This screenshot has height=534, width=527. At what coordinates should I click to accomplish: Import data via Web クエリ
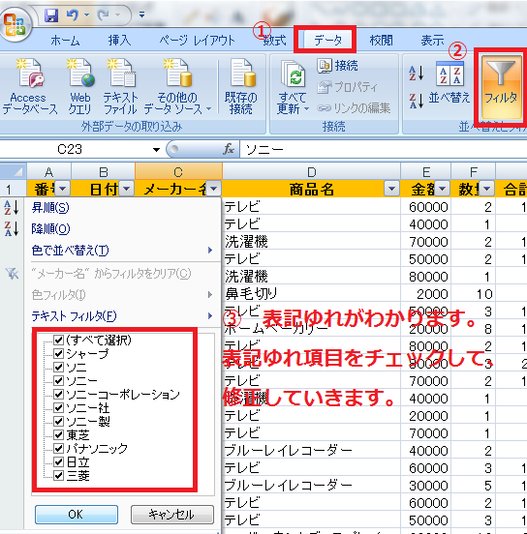(x=80, y=87)
